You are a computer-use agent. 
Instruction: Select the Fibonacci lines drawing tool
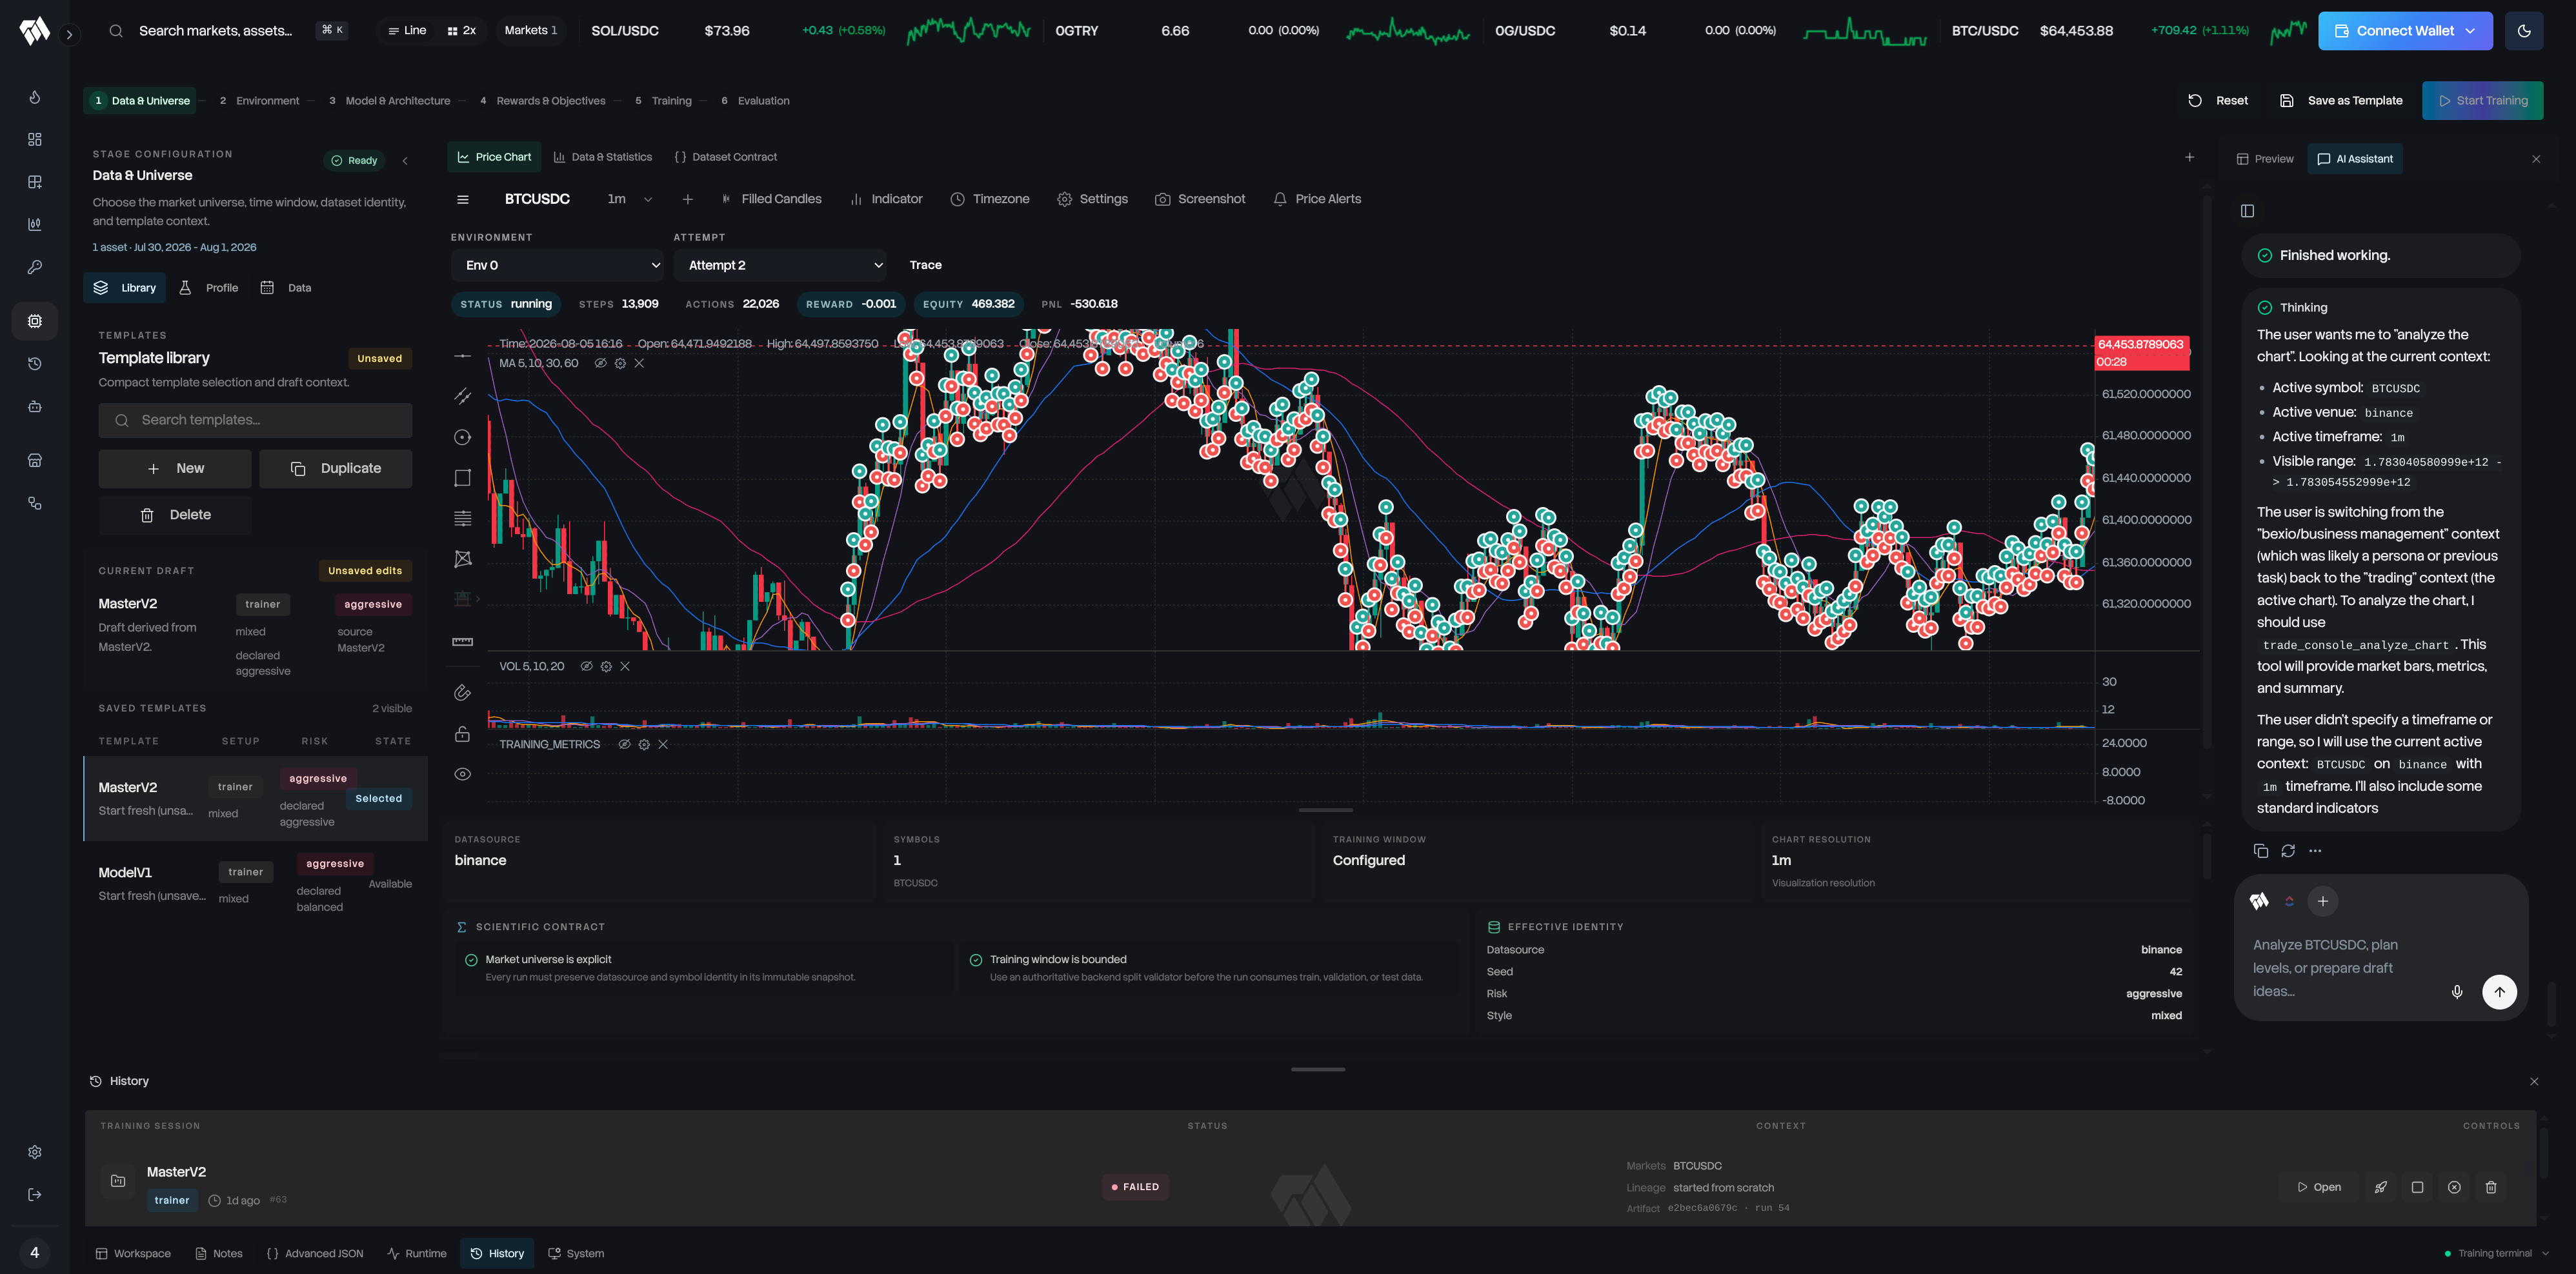(462, 518)
